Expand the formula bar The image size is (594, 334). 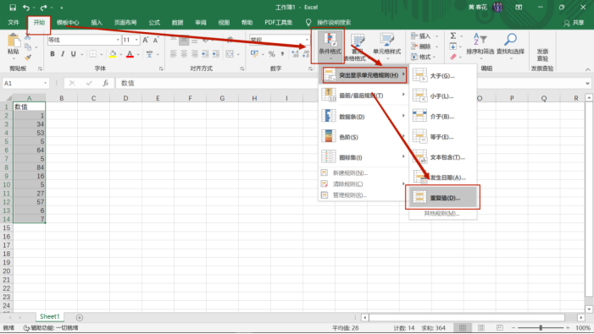[587, 83]
